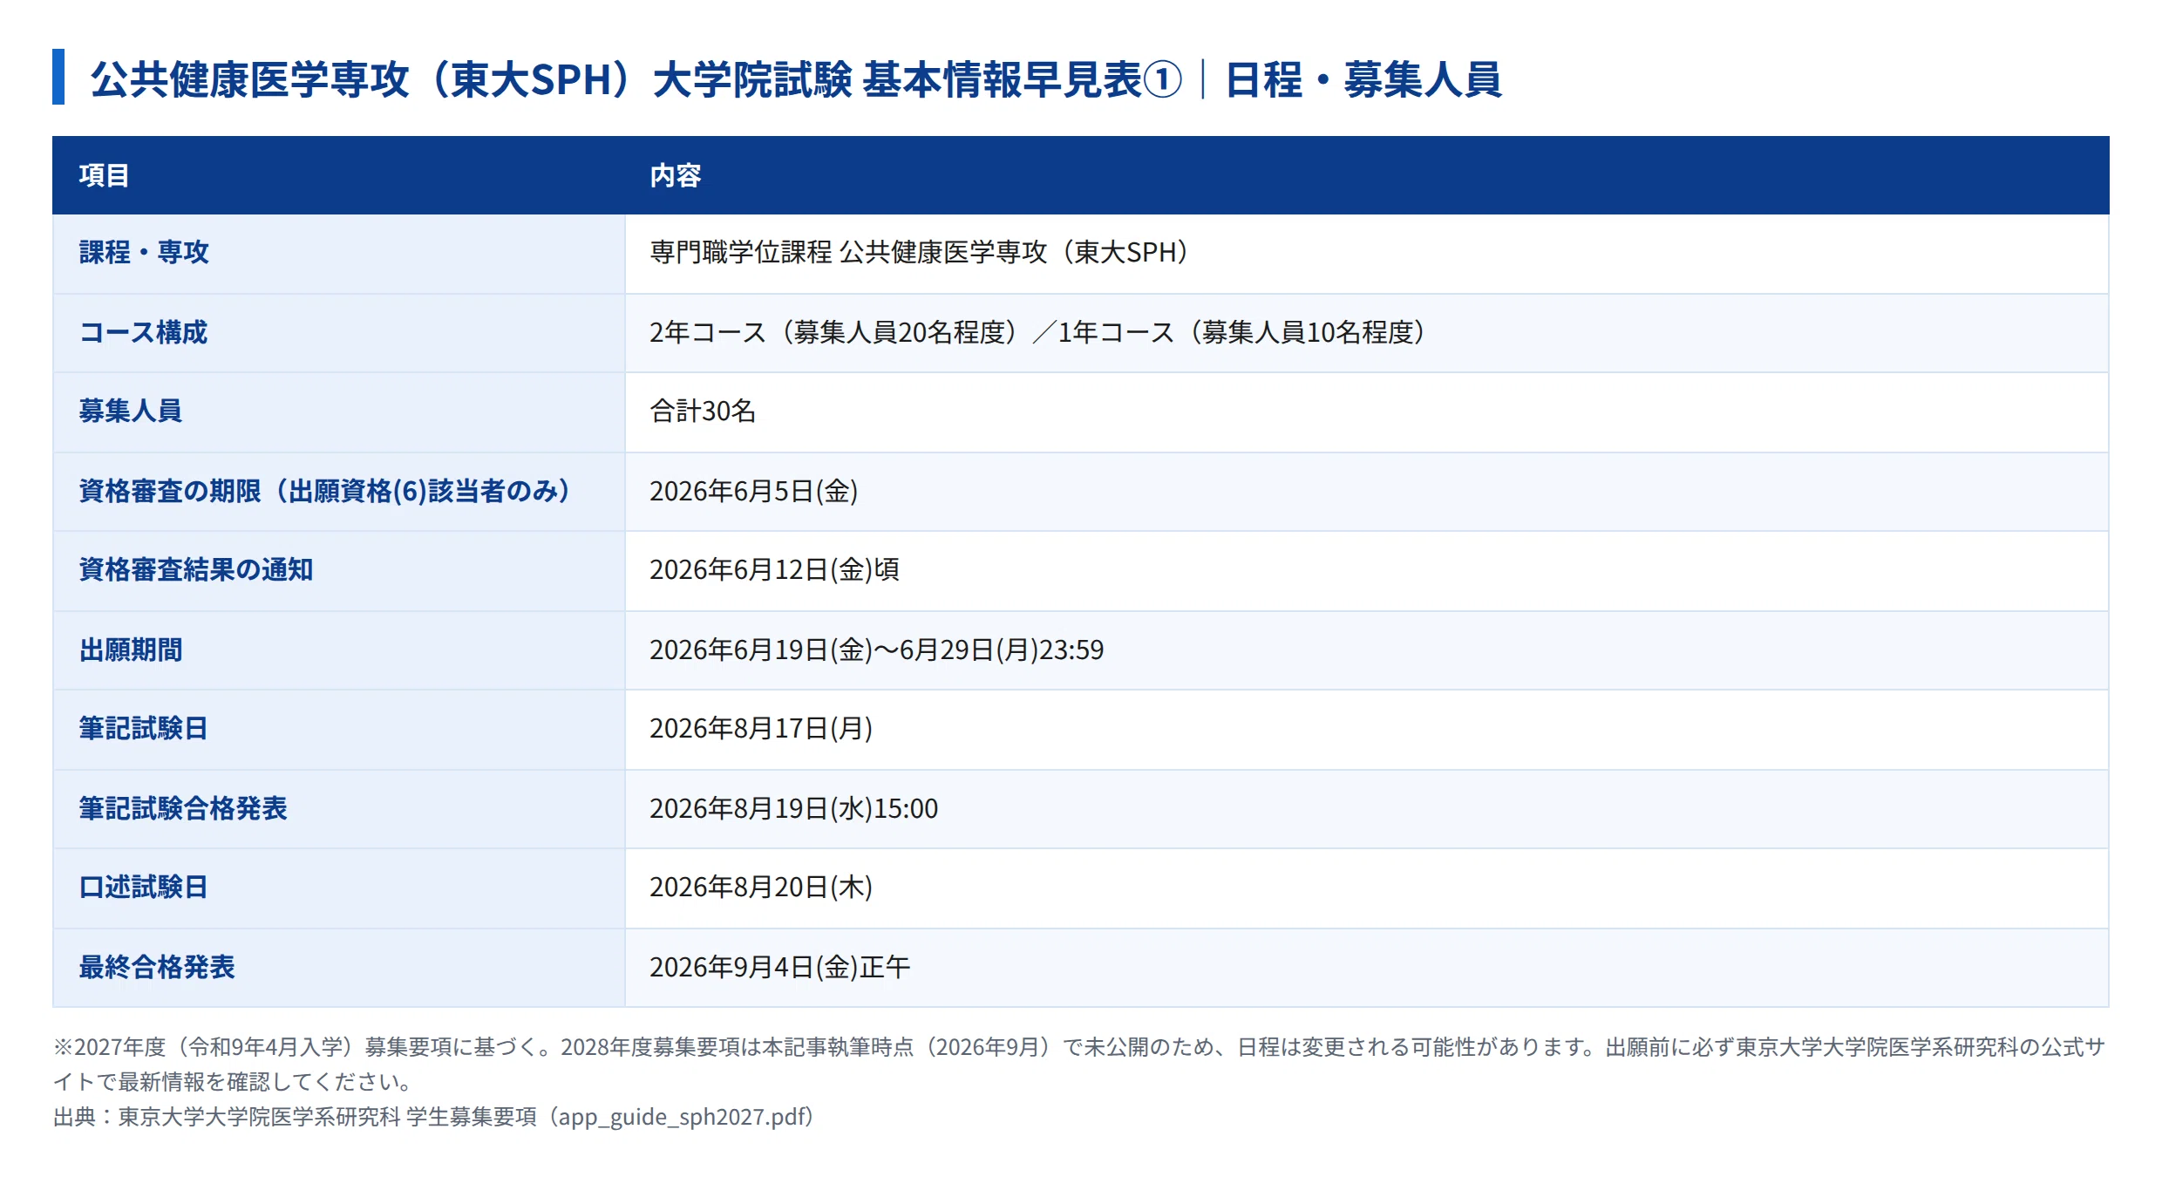Click the date 2026年6月5日(金)
The height and width of the screenshot is (1177, 2162).
pos(754,491)
